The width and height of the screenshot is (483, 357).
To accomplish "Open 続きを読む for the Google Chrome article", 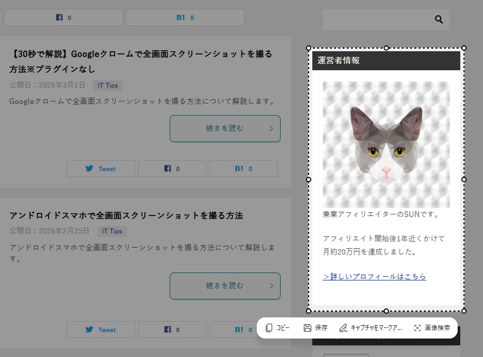I will coord(225,128).
